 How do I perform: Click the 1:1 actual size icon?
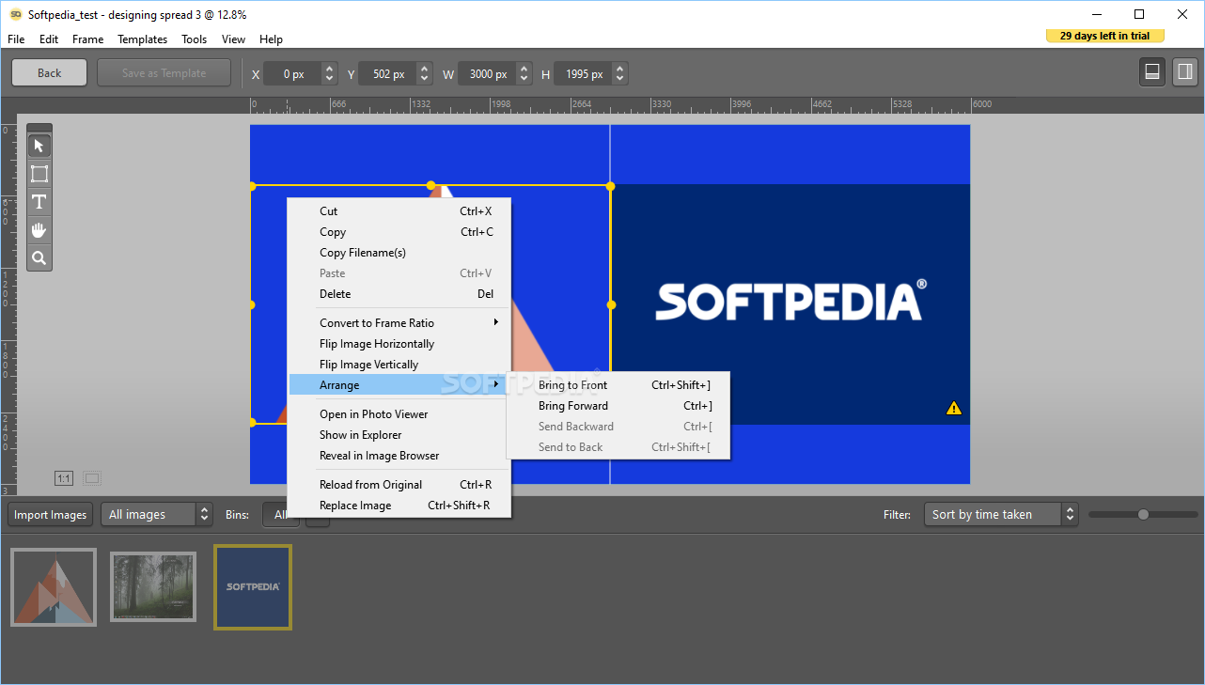click(x=64, y=478)
